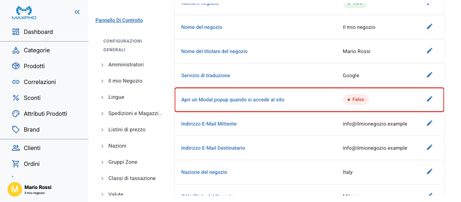Click Indirizzo E-Mail Destinatario label
Viewport: 461px width, 202px height.
[x=213, y=148]
